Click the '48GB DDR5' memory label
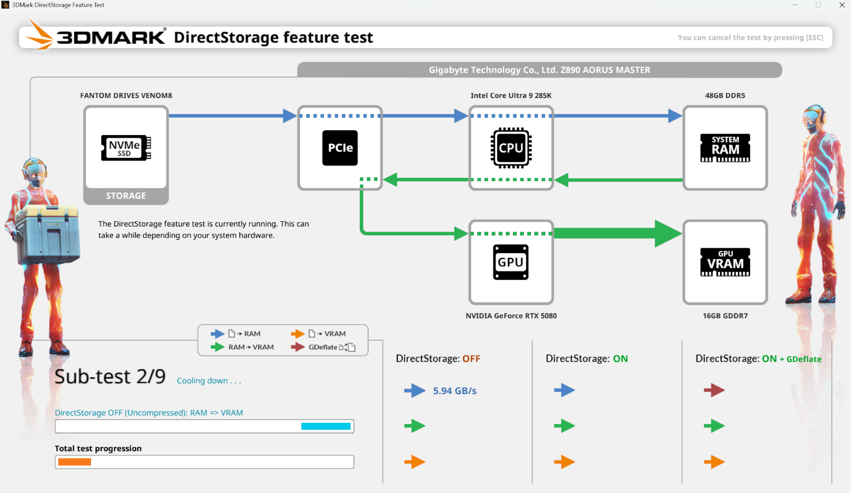This screenshot has width=851, height=493. point(725,96)
